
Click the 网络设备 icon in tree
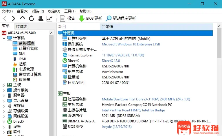tap(10, 116)
